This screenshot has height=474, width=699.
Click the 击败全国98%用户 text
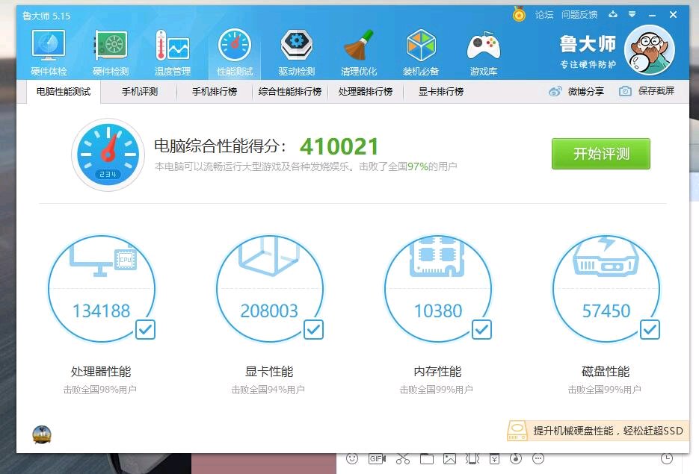point(100,390)
